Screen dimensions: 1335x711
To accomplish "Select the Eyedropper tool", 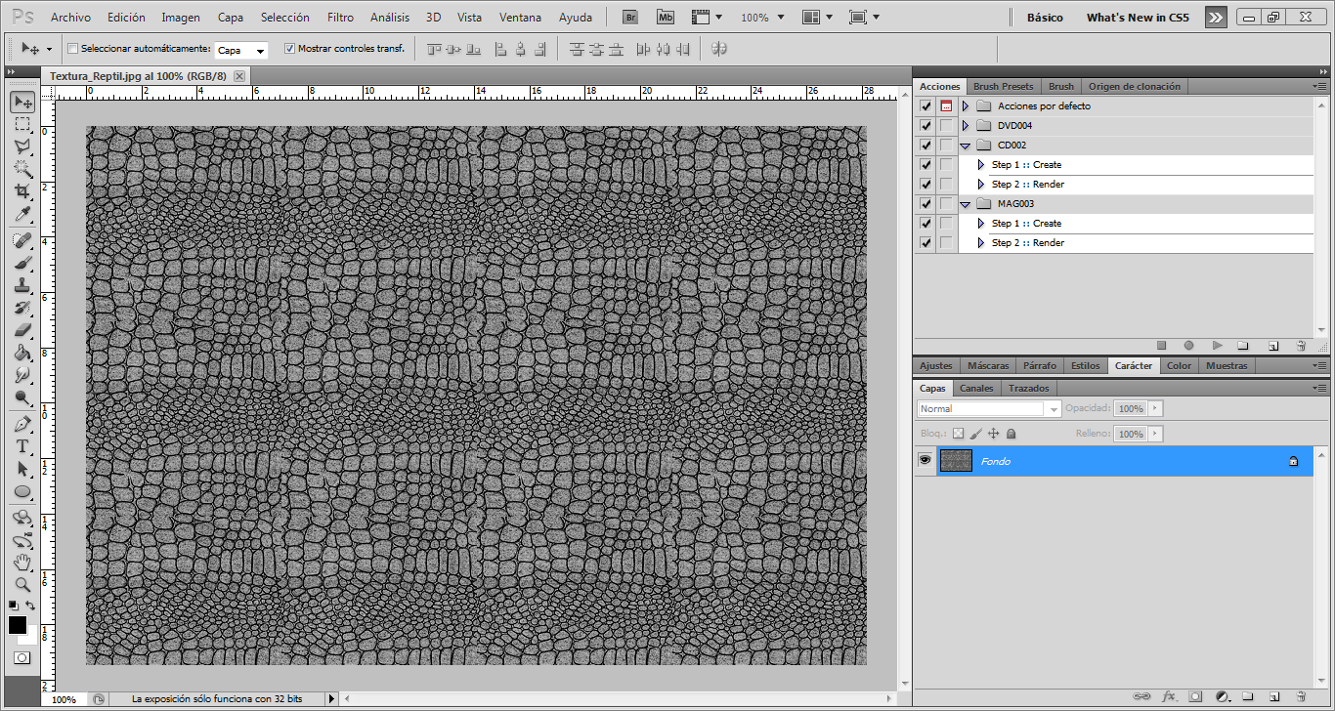I will click(x=22, y=214).
